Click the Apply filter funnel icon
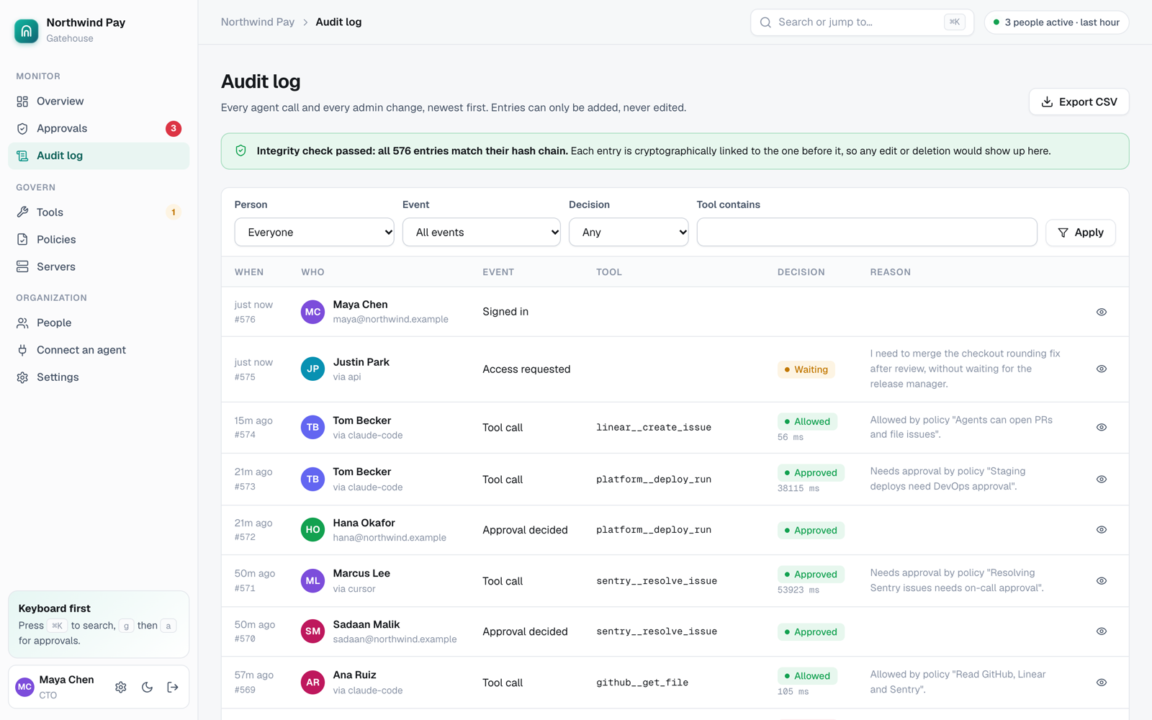1152x720 pixels. (x=1063, y=233)
